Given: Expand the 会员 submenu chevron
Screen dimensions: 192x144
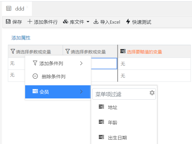Looking at the screenshot, I should pyautogui.click(x=81, y=92).
